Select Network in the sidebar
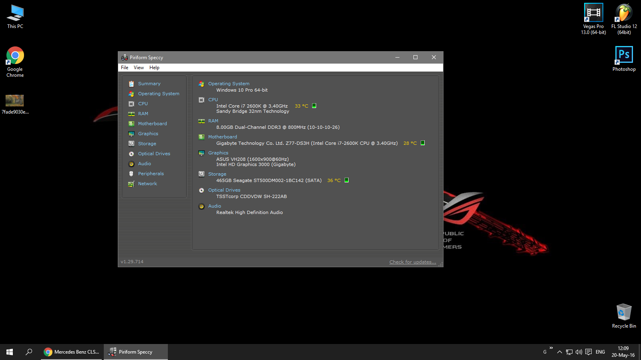Viewport: 641px width, 360px height. (147, 184)
